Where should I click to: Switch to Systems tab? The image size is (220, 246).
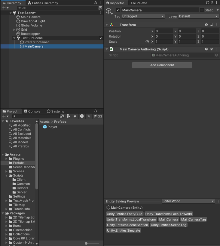(x=56, y=111)
